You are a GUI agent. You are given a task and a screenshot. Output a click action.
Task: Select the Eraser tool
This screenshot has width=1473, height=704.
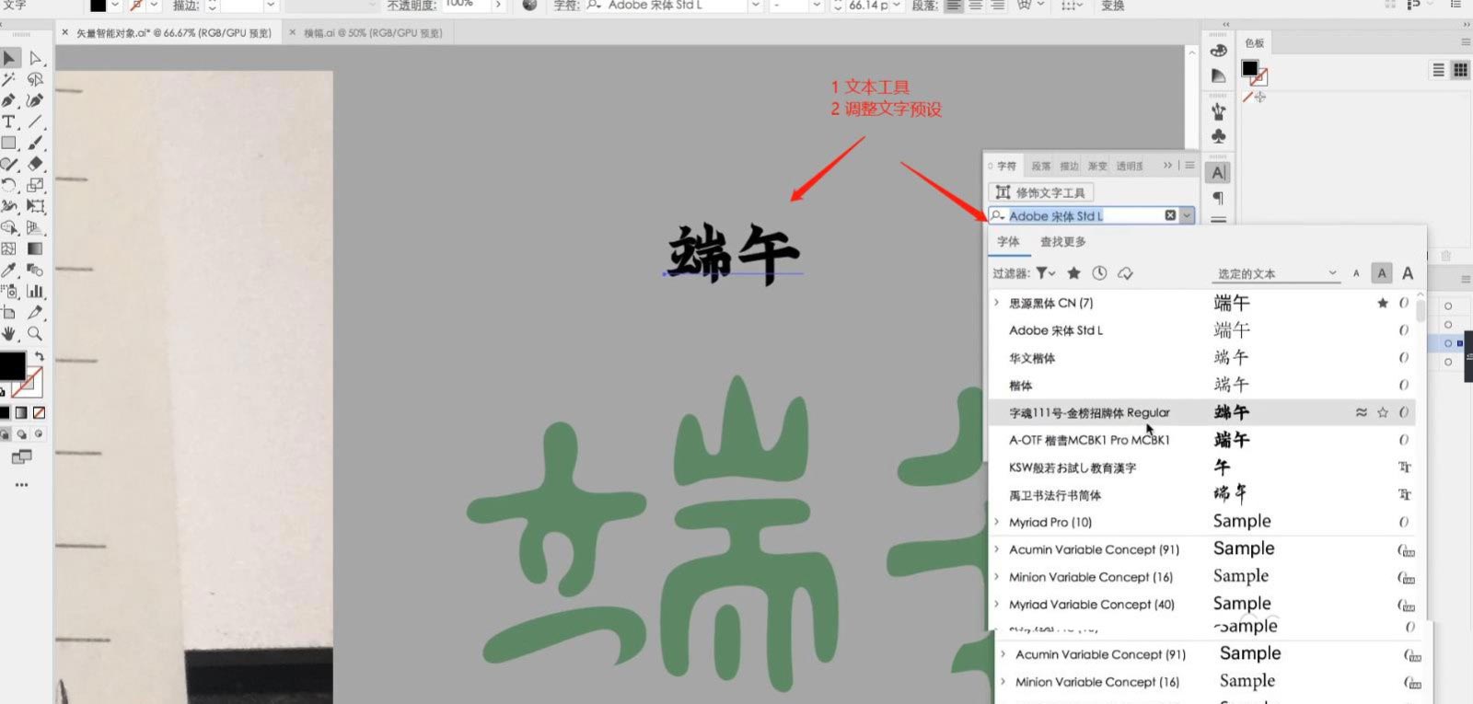[35, 164]
